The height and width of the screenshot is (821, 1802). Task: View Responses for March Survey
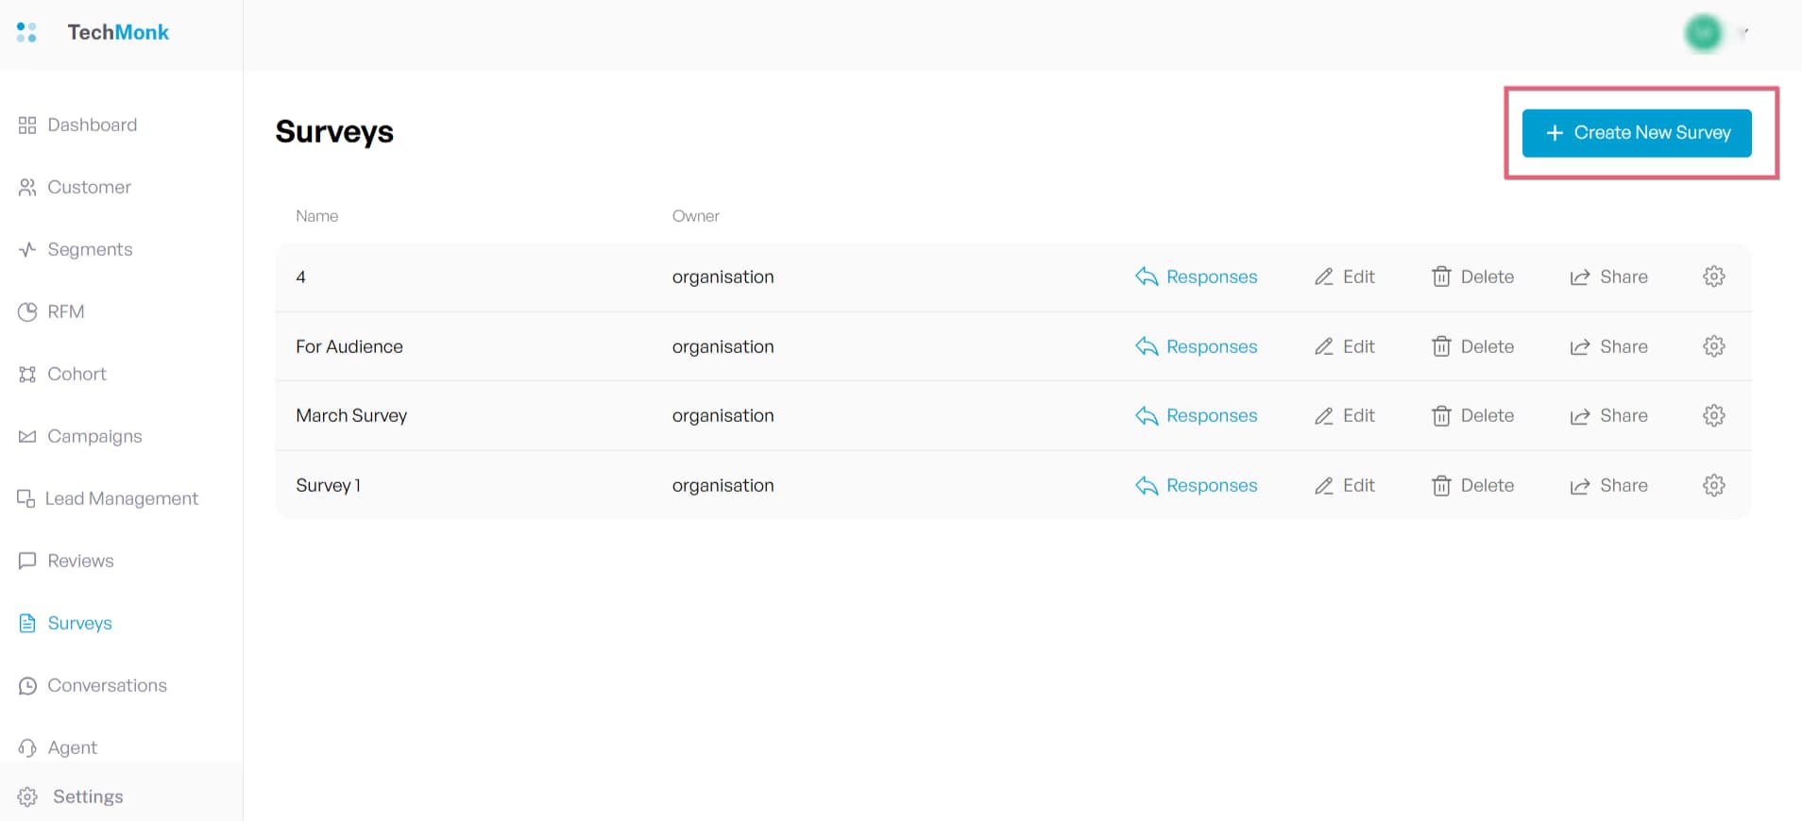[1197, 415]
